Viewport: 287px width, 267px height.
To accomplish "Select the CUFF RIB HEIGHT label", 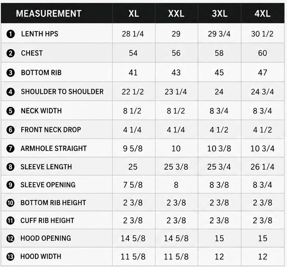I will tap(47, 221).
